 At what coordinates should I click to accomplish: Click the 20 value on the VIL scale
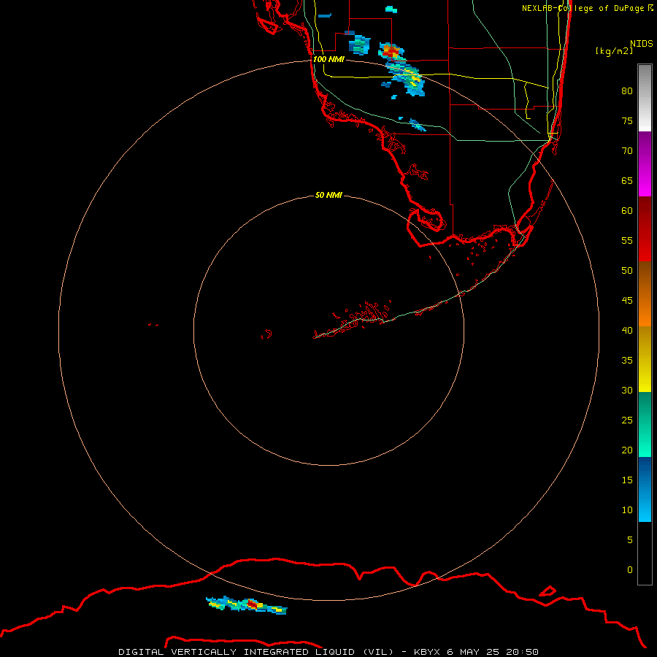pos(627,450)
